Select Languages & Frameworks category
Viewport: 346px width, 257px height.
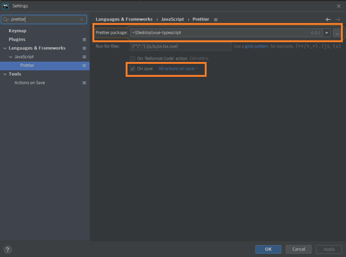37,48
